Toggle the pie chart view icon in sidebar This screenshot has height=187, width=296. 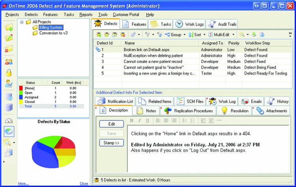coord(9,131)
